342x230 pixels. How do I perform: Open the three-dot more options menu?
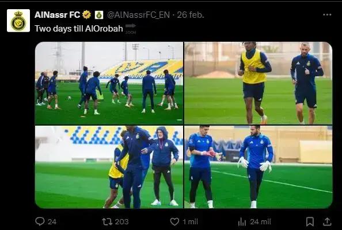point(327,14)
